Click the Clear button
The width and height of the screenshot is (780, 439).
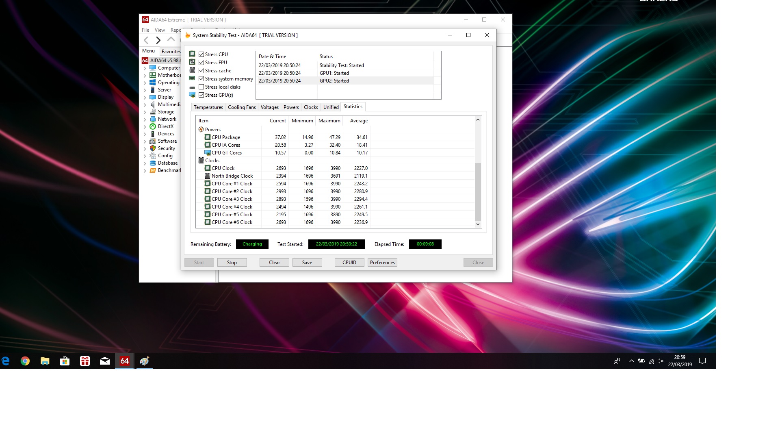click(274, 263)
